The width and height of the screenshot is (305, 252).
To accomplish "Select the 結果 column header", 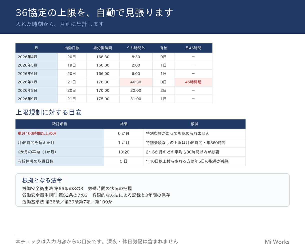I will (124, 124).
